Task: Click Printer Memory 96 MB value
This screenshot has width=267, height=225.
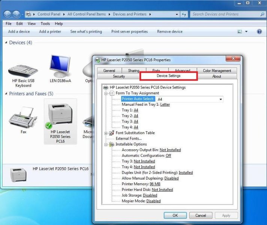Action: click(155, 184)
